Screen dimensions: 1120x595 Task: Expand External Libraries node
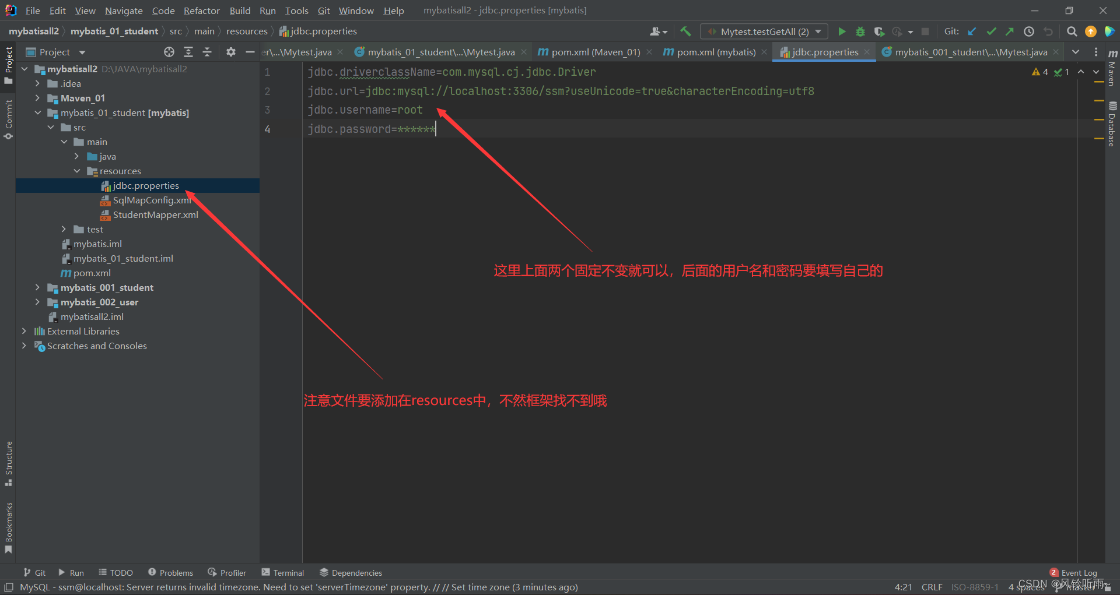(x=24, y=331)
